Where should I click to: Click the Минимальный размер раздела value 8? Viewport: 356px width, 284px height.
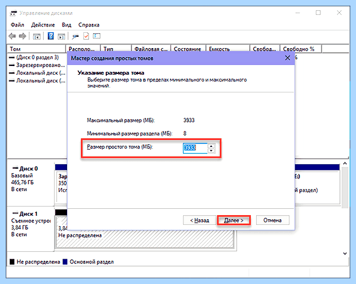click(x=185, y=133)
